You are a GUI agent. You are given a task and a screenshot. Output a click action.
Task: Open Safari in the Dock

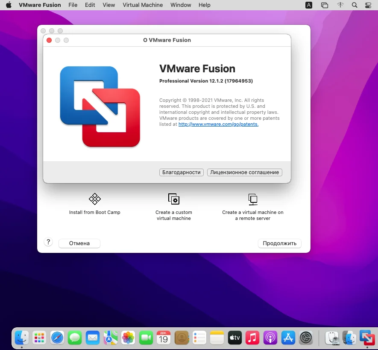[57, 338]
